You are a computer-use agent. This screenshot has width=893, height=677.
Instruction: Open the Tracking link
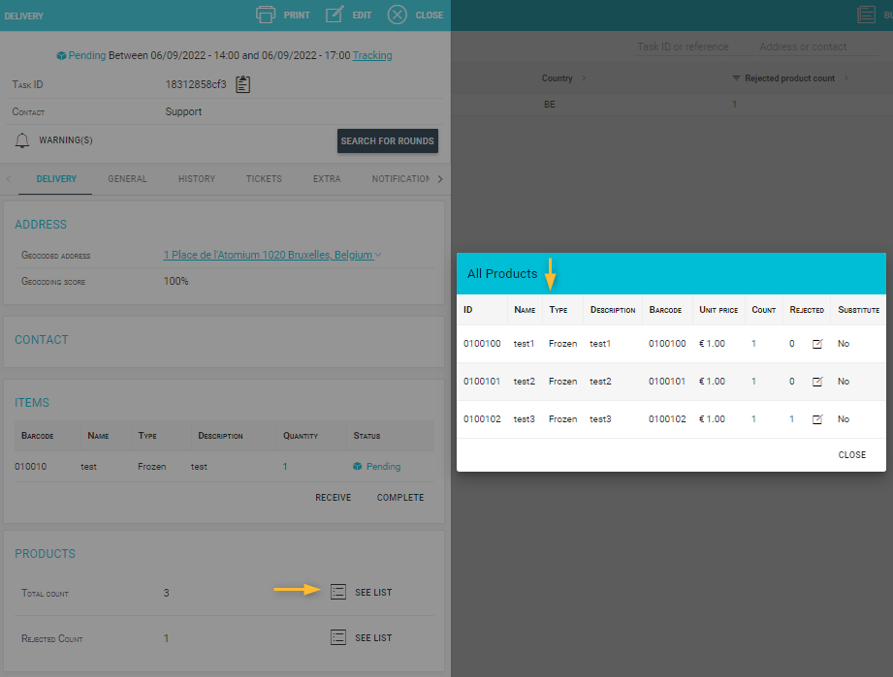(x=372, y=55)
